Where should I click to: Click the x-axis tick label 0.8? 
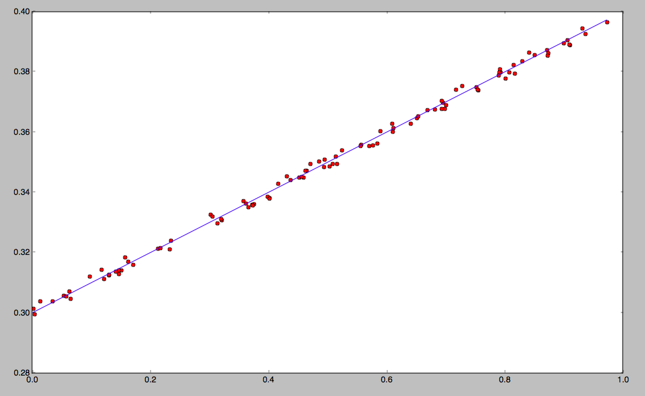pyautogui.click(x=505, y=380)
